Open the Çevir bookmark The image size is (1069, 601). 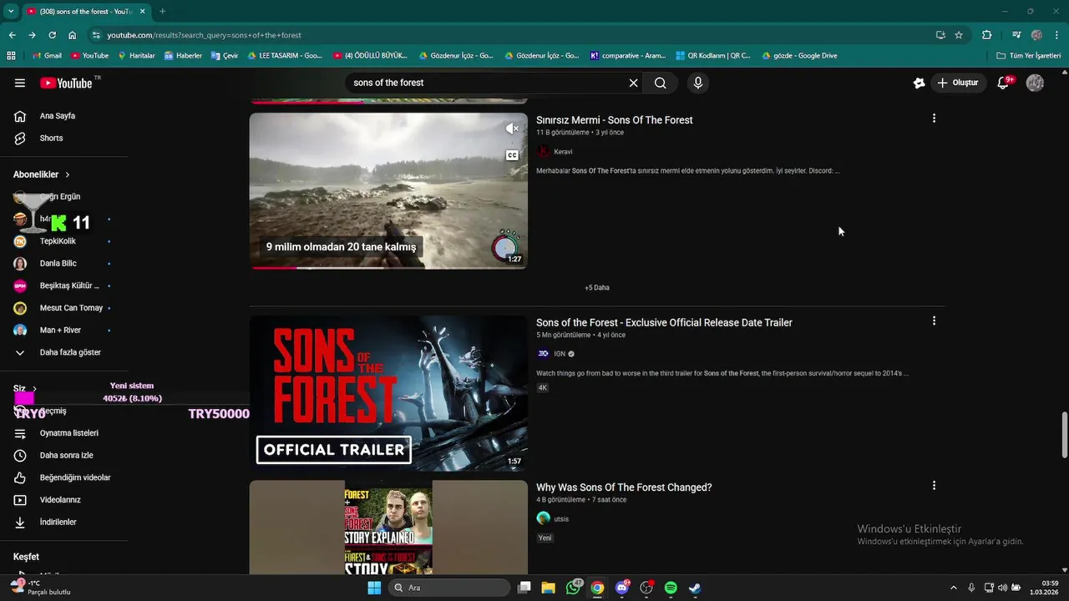[225, 56]
